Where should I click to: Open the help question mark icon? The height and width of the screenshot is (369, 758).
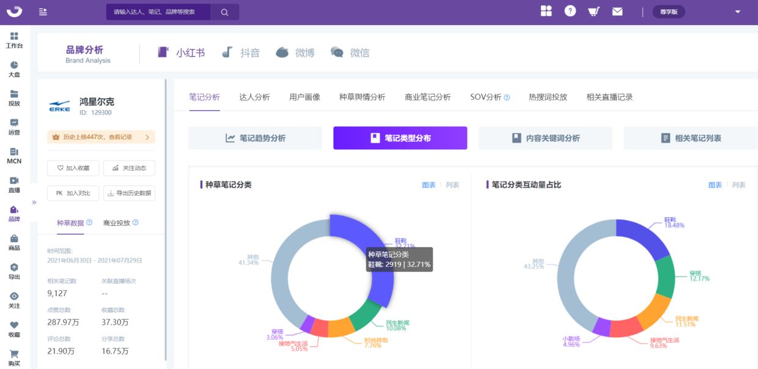[x=570, y=11]
